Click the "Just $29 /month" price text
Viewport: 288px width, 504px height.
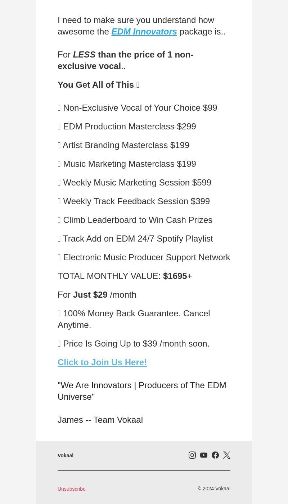coord(105,295)
